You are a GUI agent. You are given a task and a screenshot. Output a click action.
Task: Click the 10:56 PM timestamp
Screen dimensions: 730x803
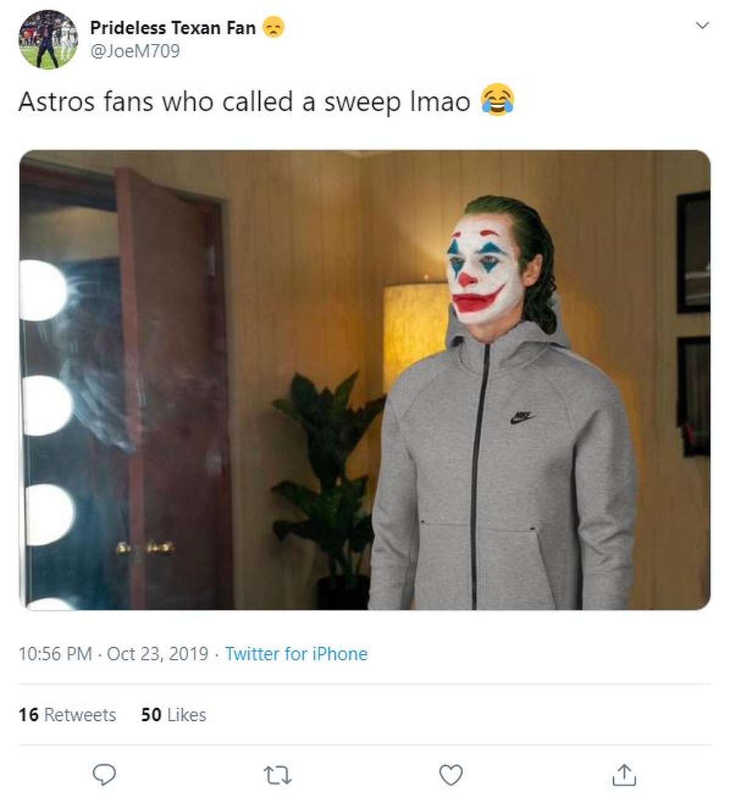point(55,654)
